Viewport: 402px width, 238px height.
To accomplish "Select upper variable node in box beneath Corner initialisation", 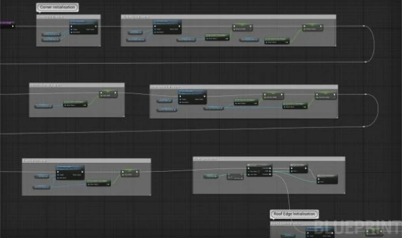I will [52, 34].
